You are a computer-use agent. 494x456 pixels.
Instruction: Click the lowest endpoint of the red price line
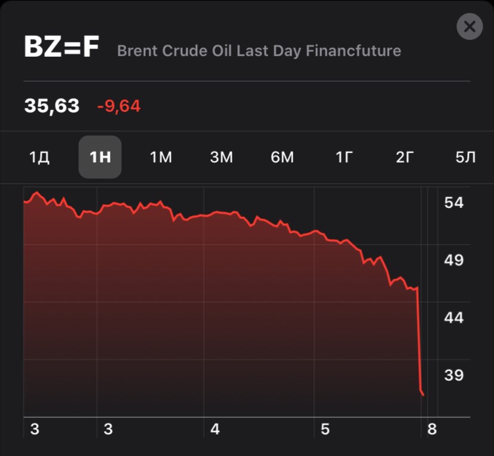pyautogui.click(x=423, y=395)
